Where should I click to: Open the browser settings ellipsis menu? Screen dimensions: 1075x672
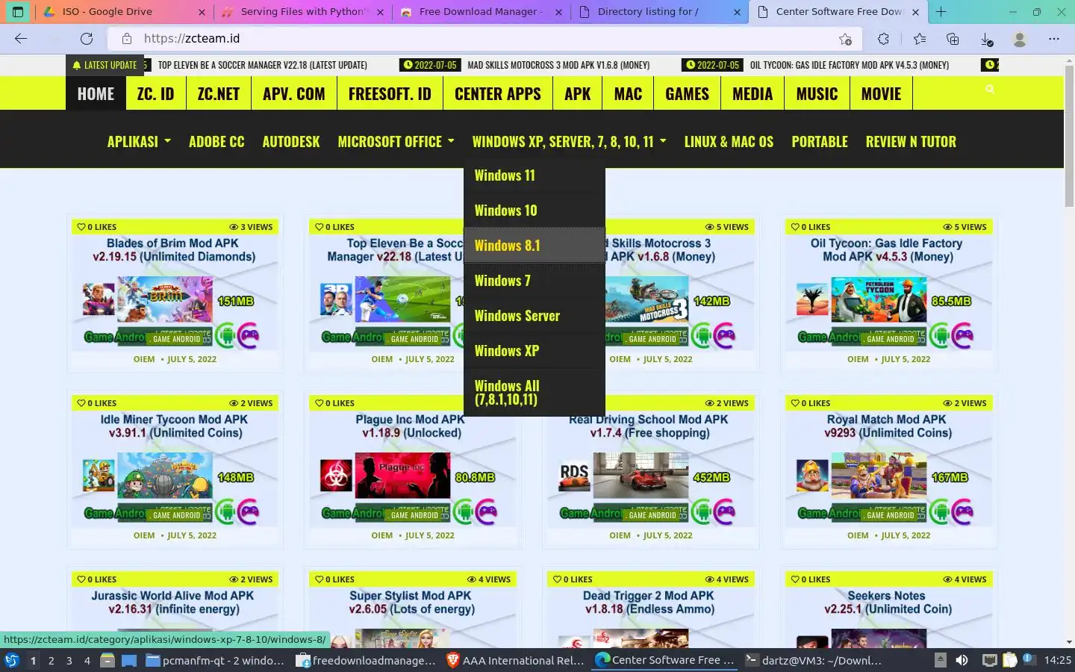[1053, 39]
